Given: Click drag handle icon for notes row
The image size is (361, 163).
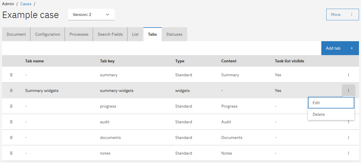Looking at the screenshot, I should [11, 153].
